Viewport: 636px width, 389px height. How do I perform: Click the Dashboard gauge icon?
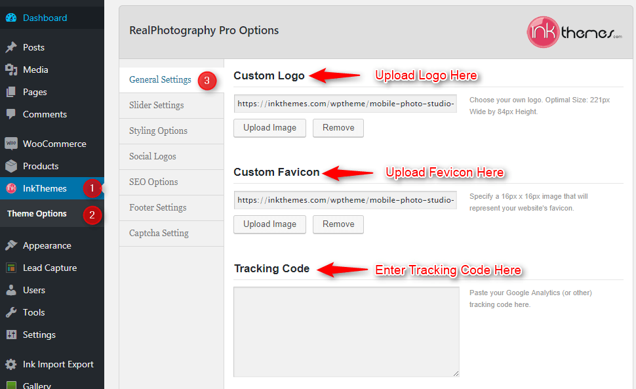click(11, 18)
